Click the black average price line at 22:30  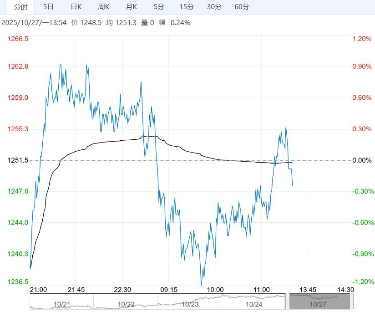pos(122,141)
